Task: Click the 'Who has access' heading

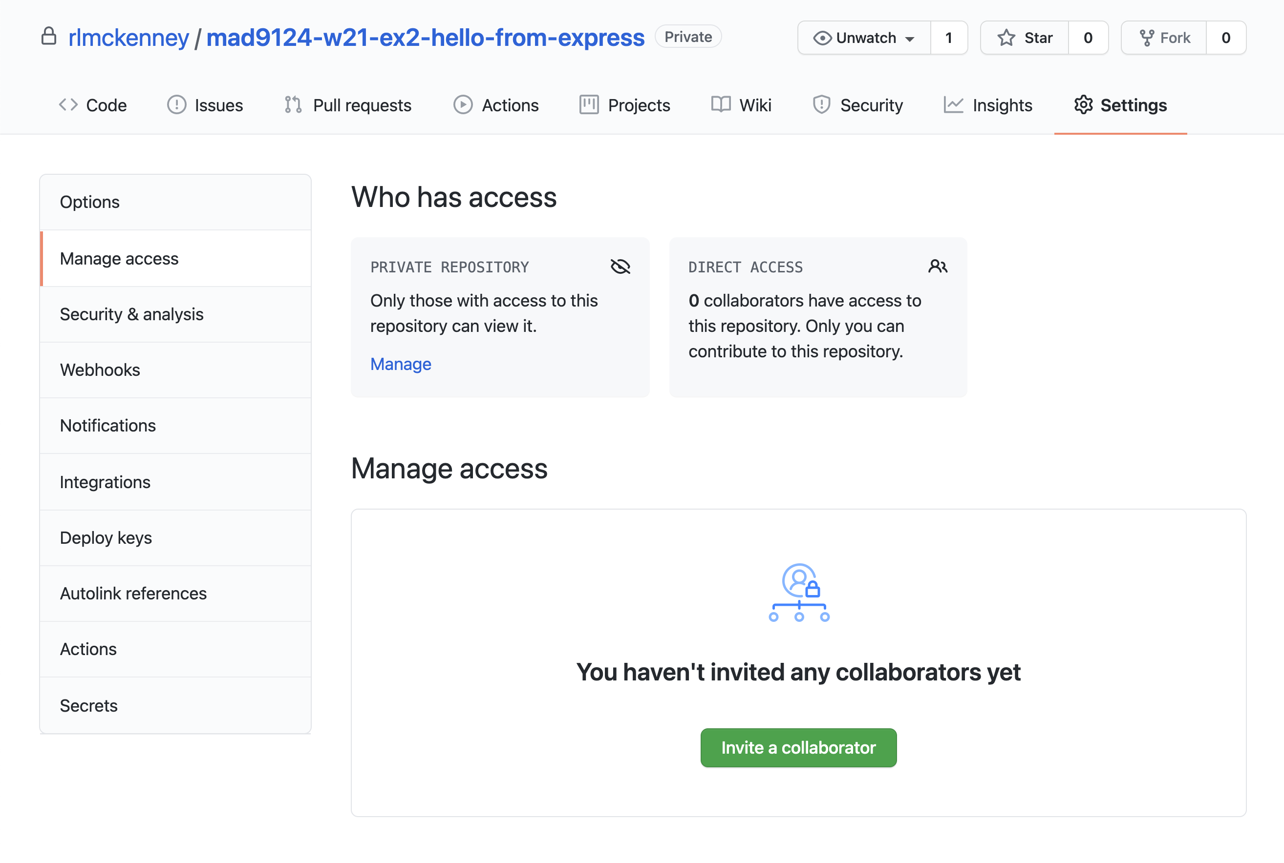Action: tap(454, 197)
